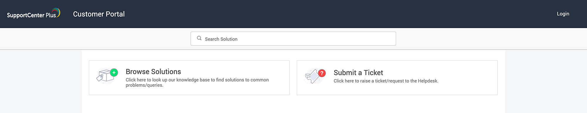Open the Customer Portal title link
Image resolution: width=587 pixels, height=113 pixels.
99,14
